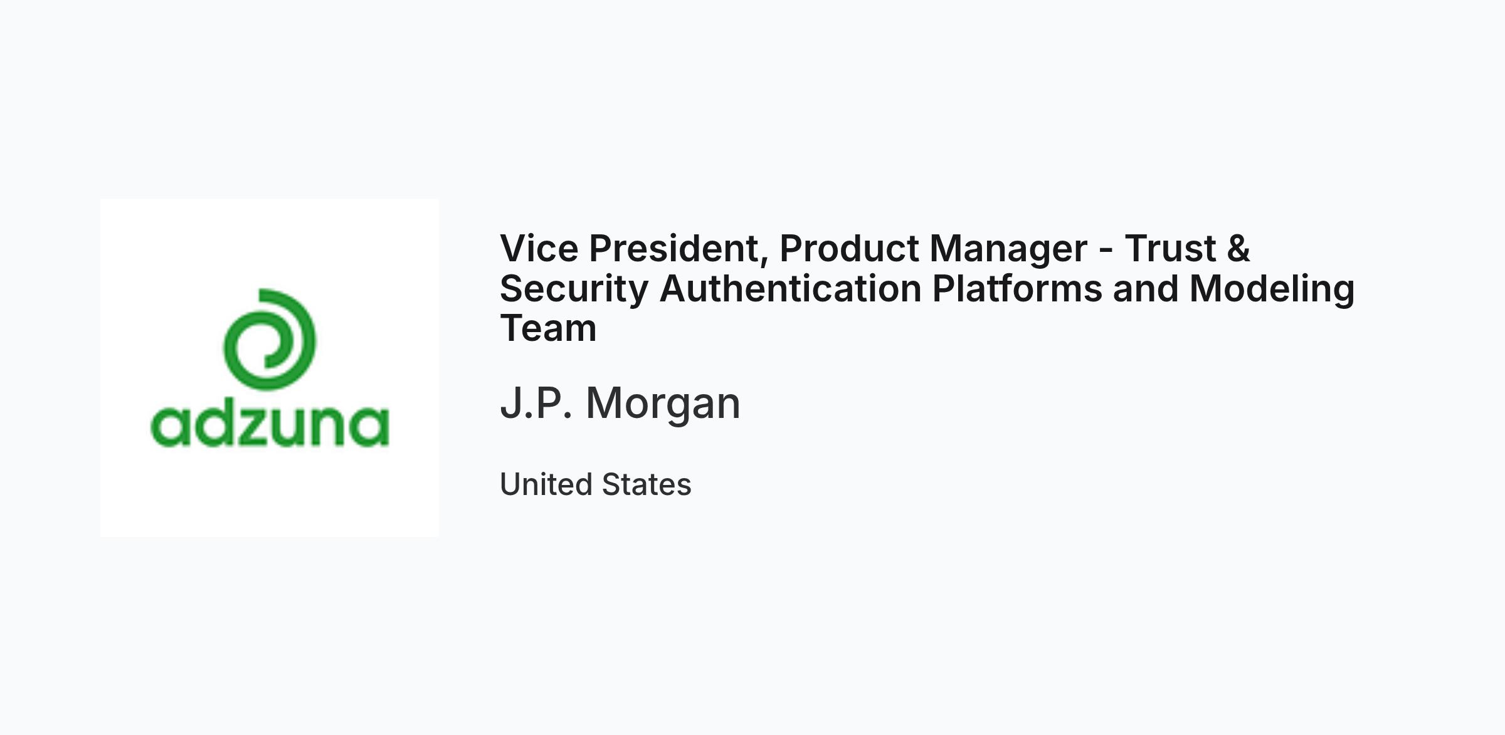Click the letter "a" starting the adzuna wordmark
This screenshot has height=735, width=1505.
(x=170, y=427)
